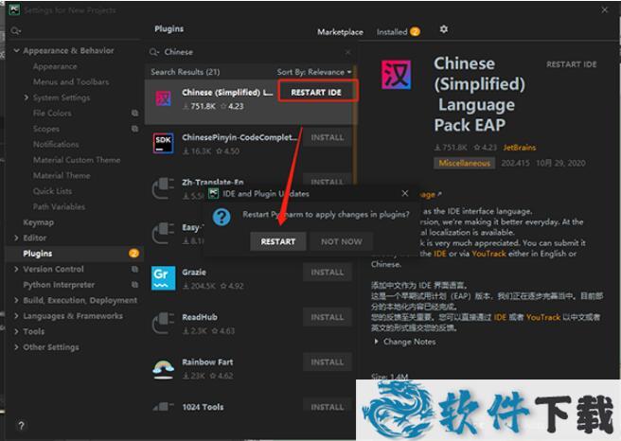Expand the Version Control settings

16,269
